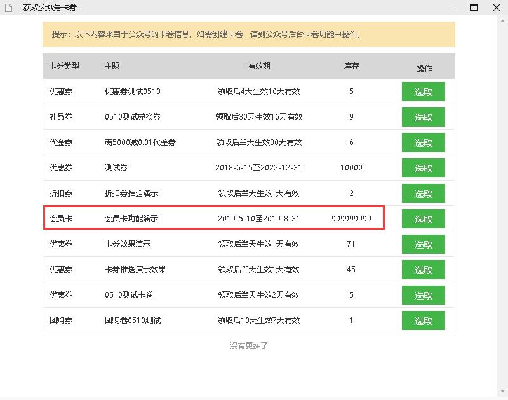Minimize the 获取公众号卡券 window
This screenshot has height=400, width=508.
click(451, 8)
